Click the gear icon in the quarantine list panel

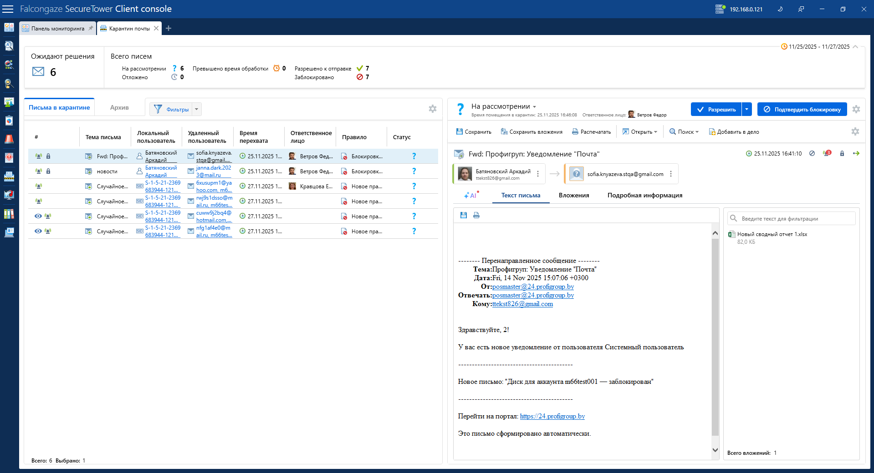pyautogui.click(x=433, y=109)
